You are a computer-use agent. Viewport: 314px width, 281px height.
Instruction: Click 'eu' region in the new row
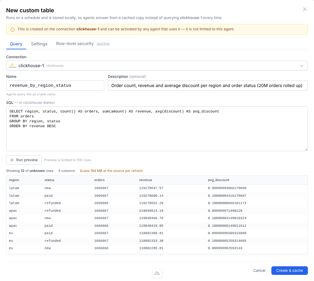[11, 248]
